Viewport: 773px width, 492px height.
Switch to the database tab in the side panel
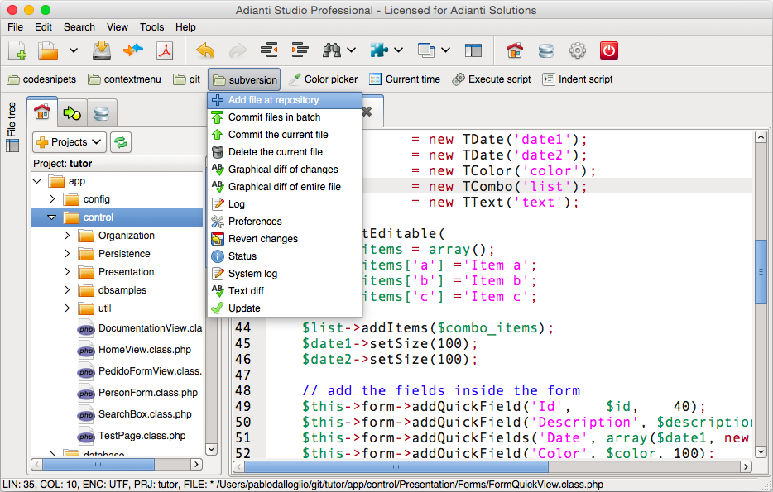click(x=102, y=114)
